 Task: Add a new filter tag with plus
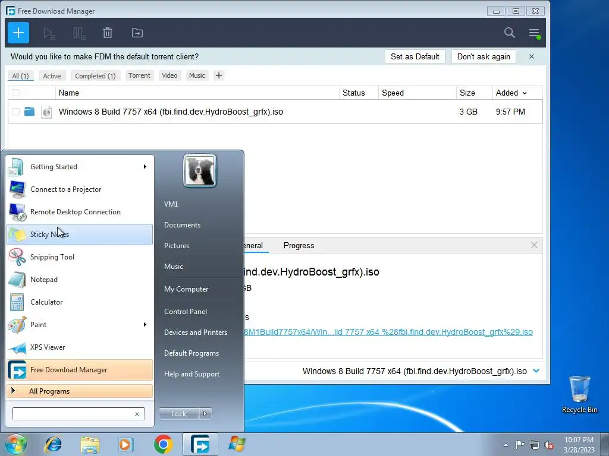click(219, 75)
